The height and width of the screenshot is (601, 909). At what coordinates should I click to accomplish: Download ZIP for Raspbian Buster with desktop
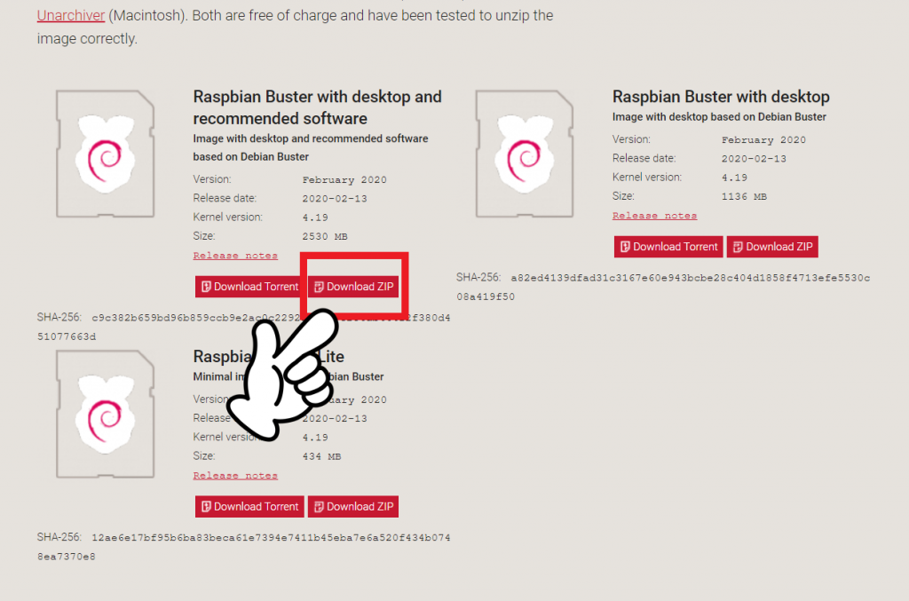tap(772, 246)
